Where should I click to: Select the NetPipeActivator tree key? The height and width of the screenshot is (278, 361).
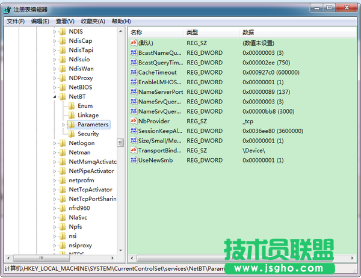[x=91, y=171]
